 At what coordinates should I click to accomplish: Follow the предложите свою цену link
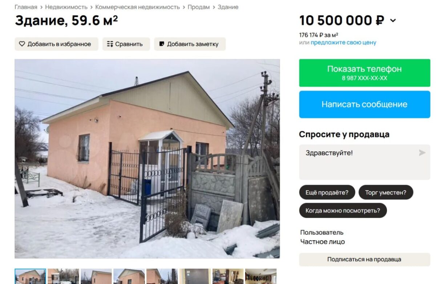click(343, 43)
